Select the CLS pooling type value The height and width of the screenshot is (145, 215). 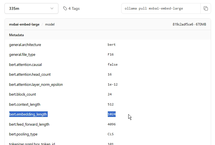(x=111, y=134)
